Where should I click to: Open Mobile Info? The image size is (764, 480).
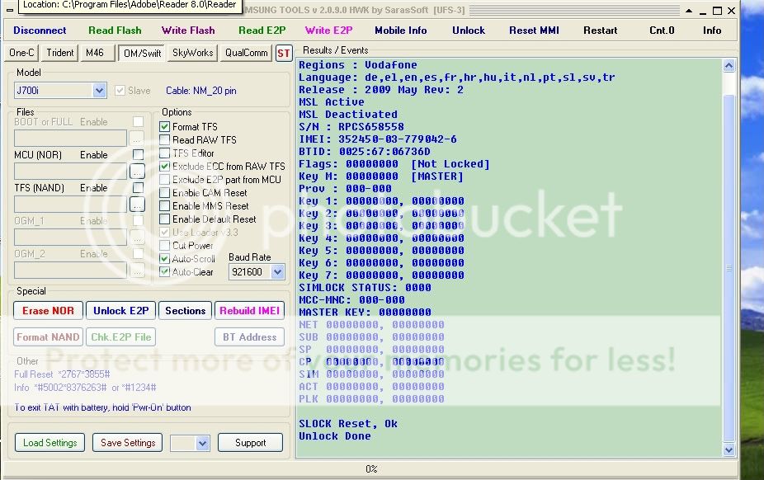tap(400, 31)
